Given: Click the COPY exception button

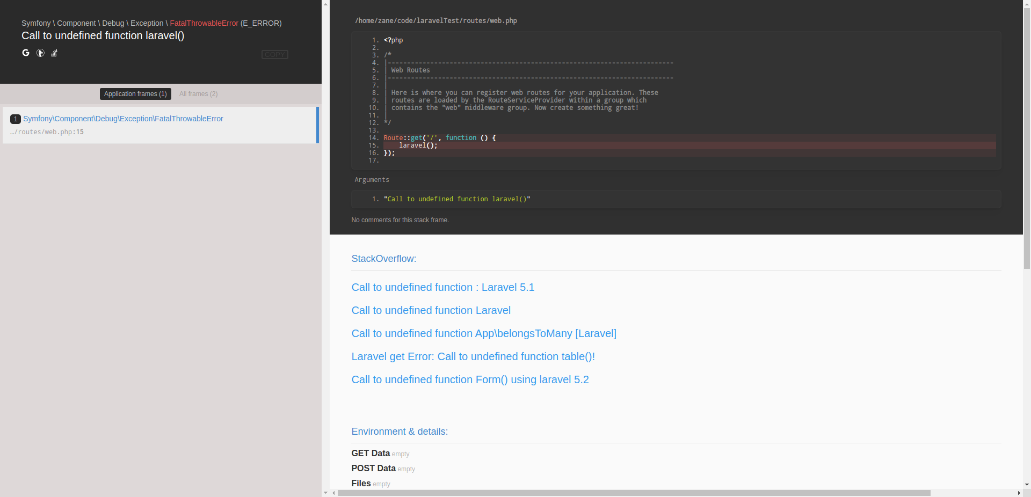Looking at the screenshot, I should click(274, 55).
